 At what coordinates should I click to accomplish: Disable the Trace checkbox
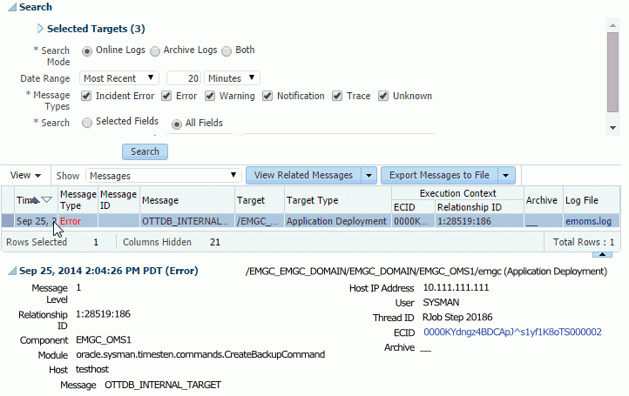coord(338,97)
